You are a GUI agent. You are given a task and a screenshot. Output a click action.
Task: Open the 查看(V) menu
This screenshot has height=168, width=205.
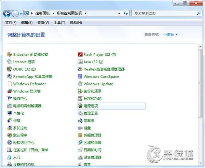tap(43, 23)
